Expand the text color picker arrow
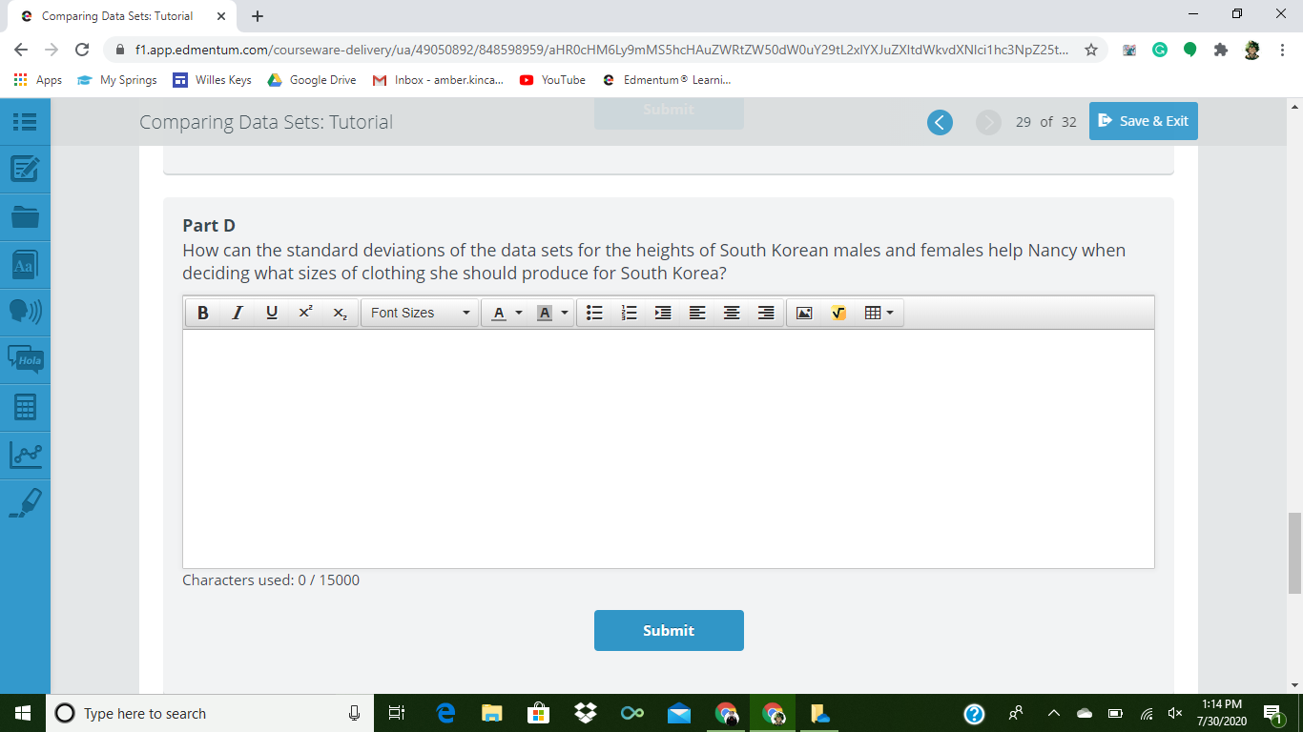The width and height of the screenshot is (1303, 732). (519, 313)
